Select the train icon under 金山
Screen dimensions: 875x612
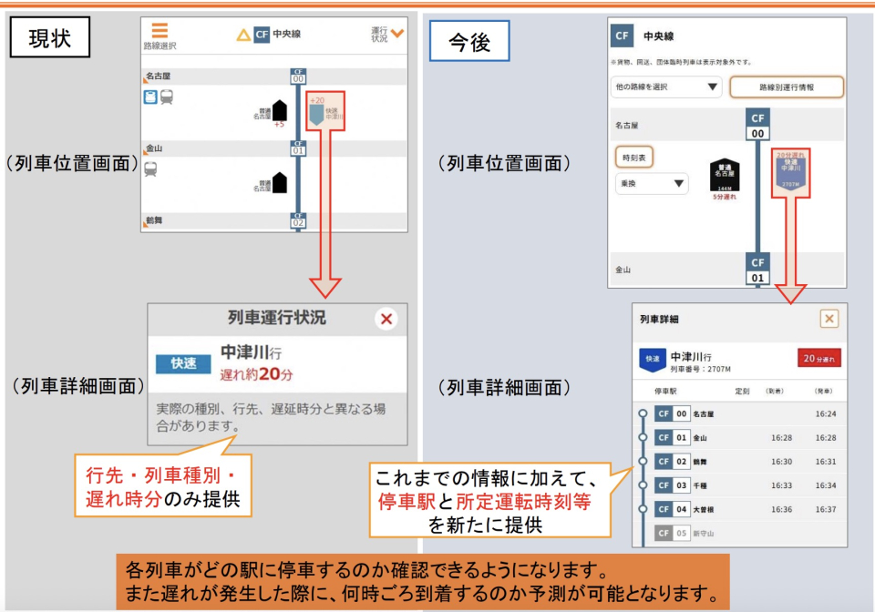pos(151,168)
